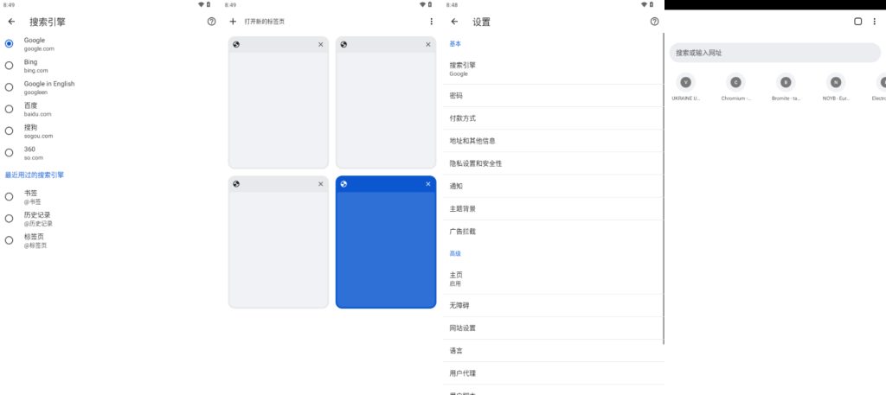Screen dimensions: 886x395
Task: Open the bottom-left tab thumbnail
Action: coord(279,250)
